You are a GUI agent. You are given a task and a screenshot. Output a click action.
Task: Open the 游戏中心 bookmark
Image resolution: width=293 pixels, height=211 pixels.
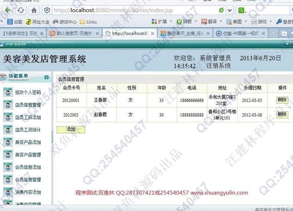coord(65,22)
